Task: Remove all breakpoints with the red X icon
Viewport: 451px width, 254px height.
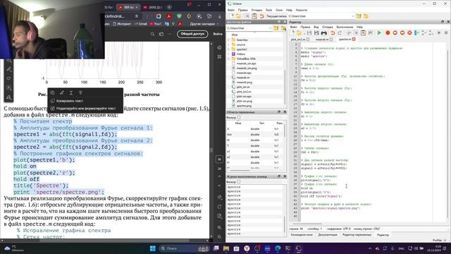Action: [409, 33]
